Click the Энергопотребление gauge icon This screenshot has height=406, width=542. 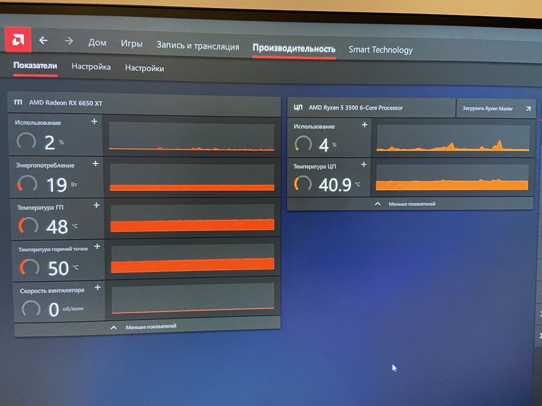[28, 183]
